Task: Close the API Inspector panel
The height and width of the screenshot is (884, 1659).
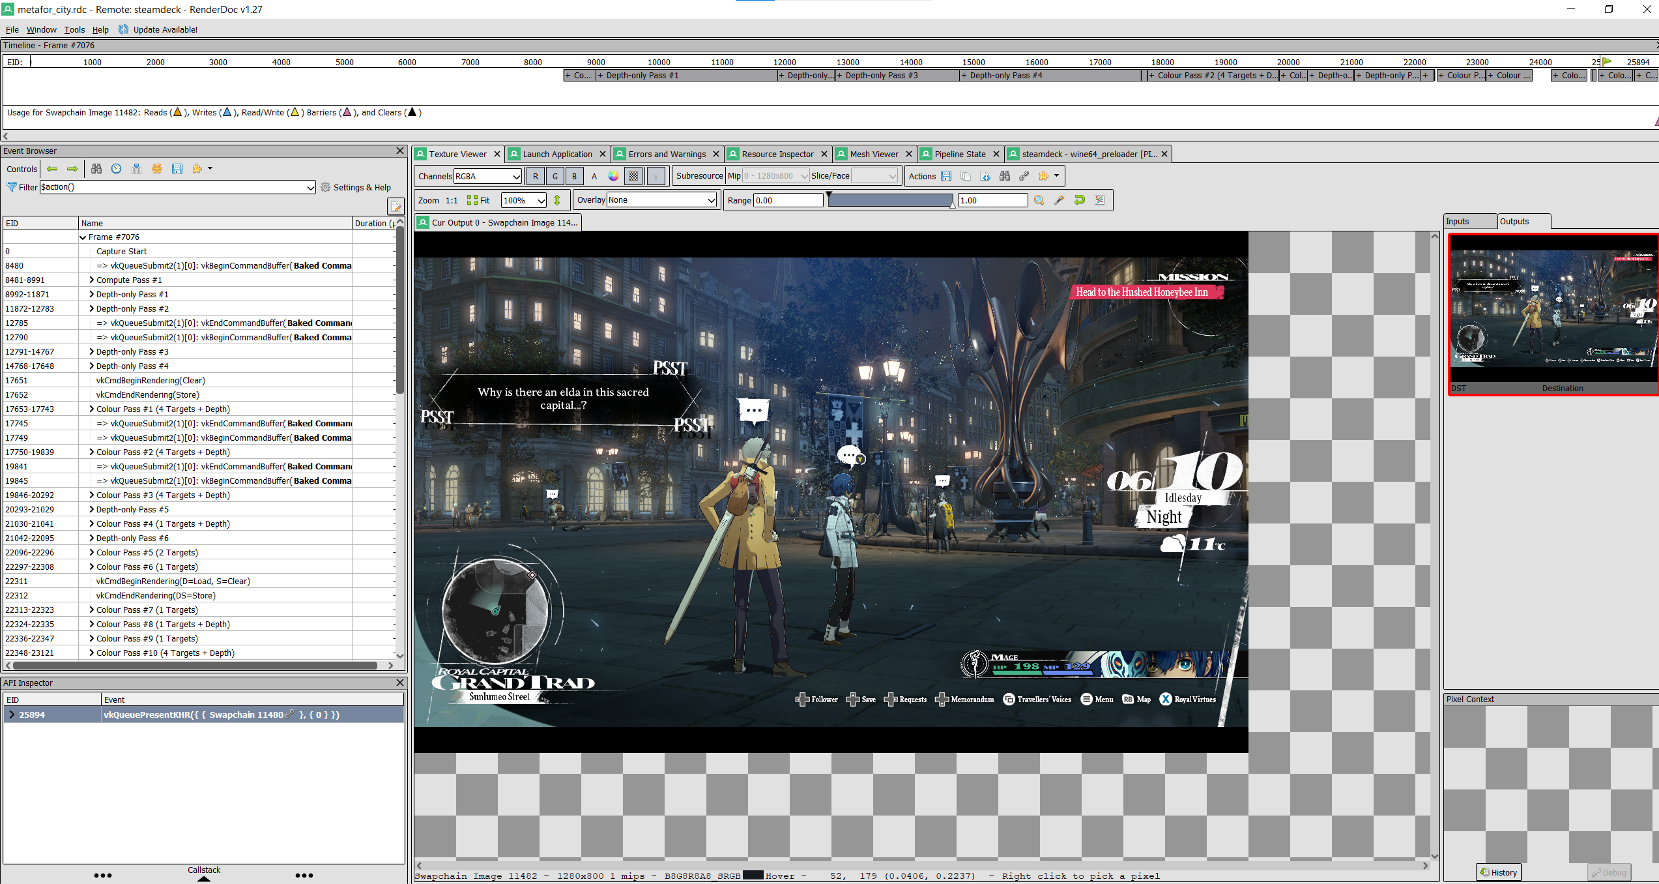Action: 400,683
